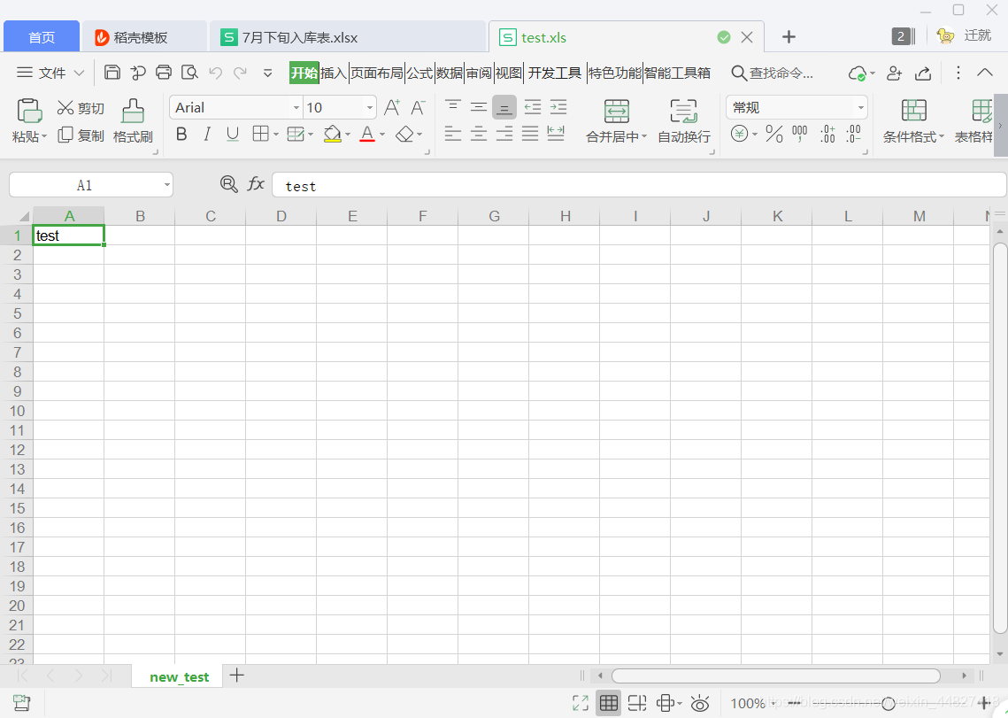The height and width of the screenshot is (718, 1008).
Task: Go to 首页 home tab
Action: point(42,36)
